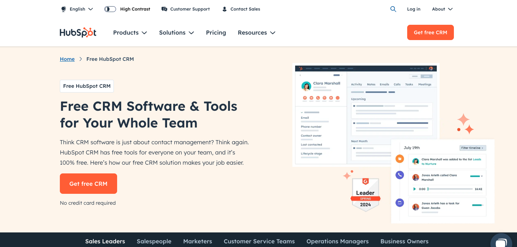The image size is (517, 247).
Task: Click the header Get free CRM button
Action: (431, 32)
